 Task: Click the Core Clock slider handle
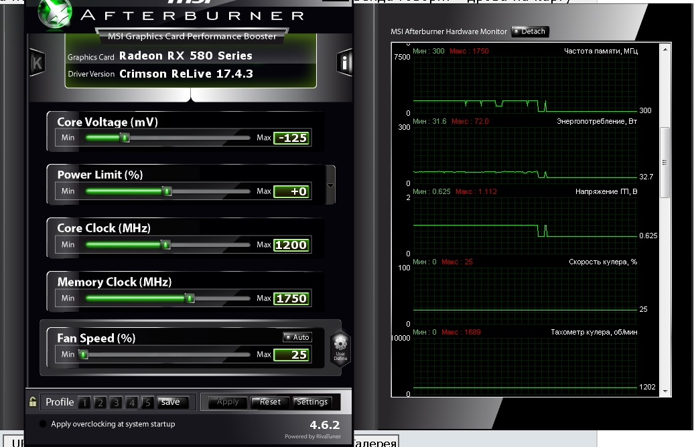pyautogui.click(x=165, y=245)
